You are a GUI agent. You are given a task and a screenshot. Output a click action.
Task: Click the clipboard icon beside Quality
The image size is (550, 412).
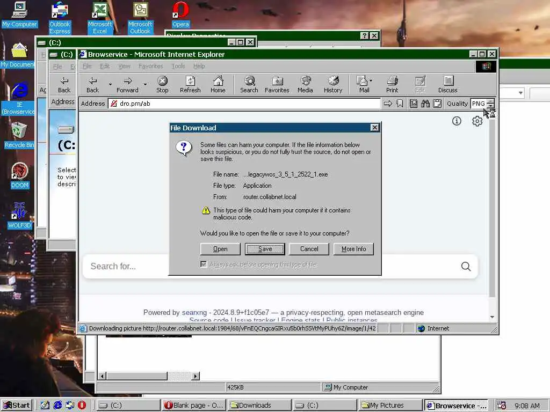point(437,104)
